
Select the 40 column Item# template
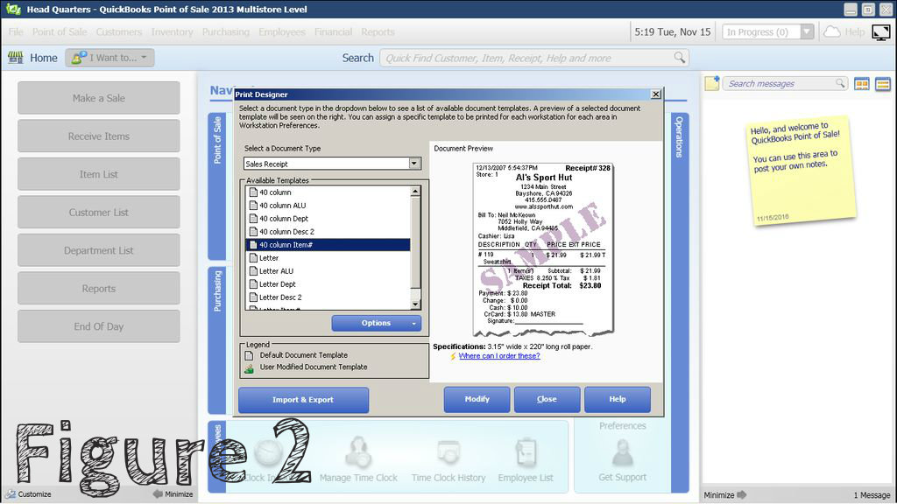coord(328,245)
